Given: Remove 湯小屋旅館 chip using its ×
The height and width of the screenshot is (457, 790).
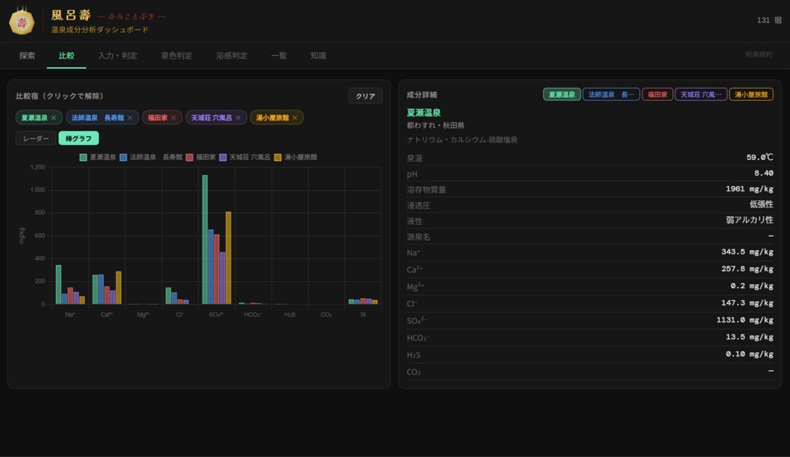Looking at the screenshot, I should coord(295,118).
